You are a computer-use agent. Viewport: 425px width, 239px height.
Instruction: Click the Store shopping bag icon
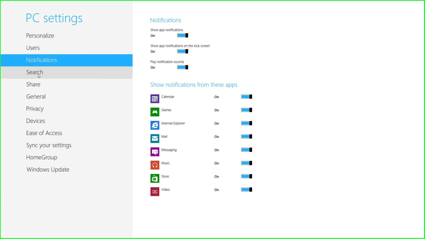[155, 178]
